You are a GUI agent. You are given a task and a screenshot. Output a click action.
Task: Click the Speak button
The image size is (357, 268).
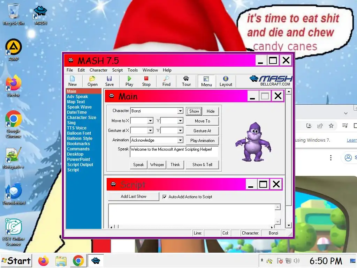click(138, 165)
